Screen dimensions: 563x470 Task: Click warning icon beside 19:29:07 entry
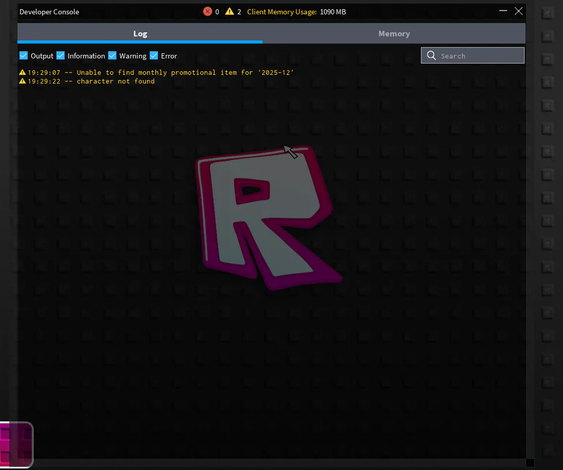coord(23,72)
